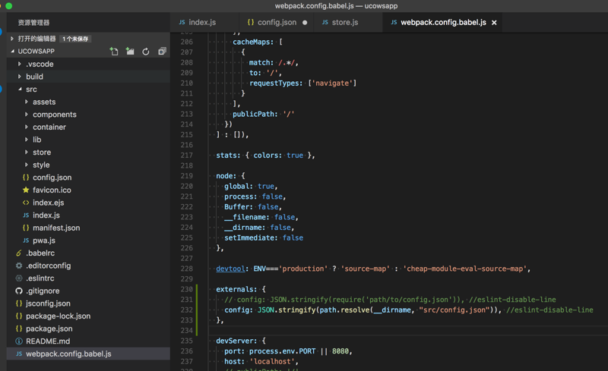608x371 pixels.
Task: Open manifest.json in the src folder
Action: coord(55,228)
